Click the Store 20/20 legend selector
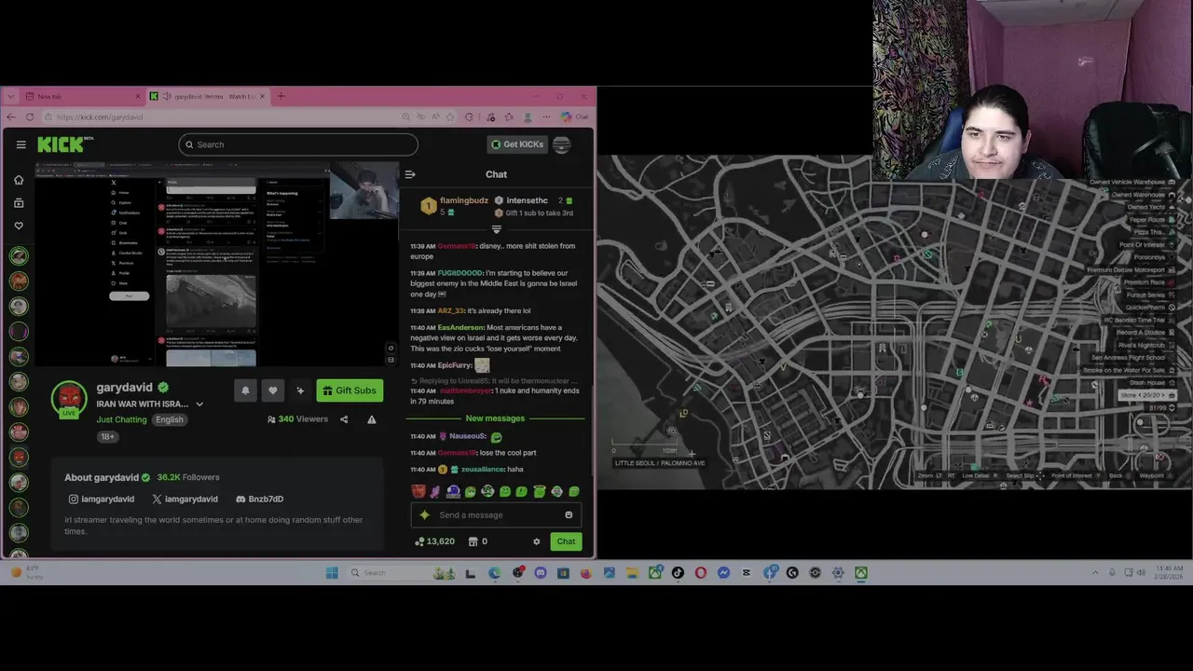1193x671 pixels. [1147, 395]
